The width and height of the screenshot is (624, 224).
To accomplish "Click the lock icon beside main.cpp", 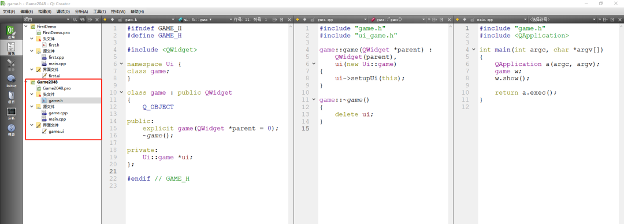I will click(472, 19).
